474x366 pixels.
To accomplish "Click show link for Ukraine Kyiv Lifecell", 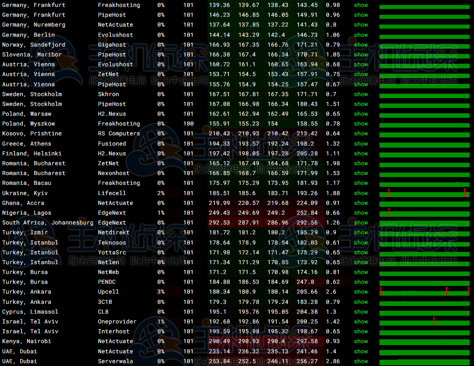I will 361,193.
